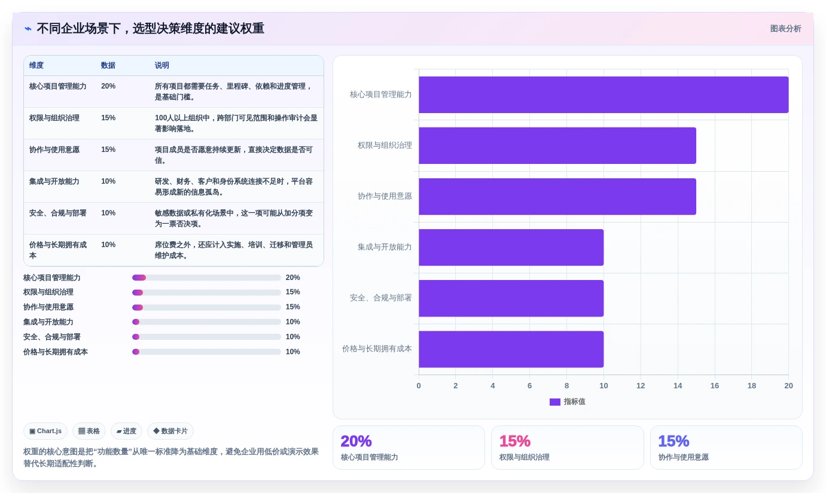Click the 核心项目管理能力 chart axis label

tap(380, 95)
